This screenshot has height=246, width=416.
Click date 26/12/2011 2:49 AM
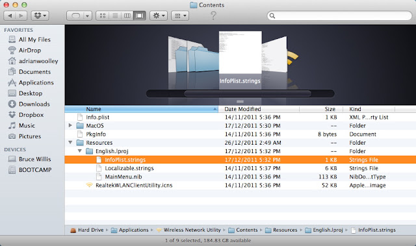pyautogui.click(x=253, y=143)
